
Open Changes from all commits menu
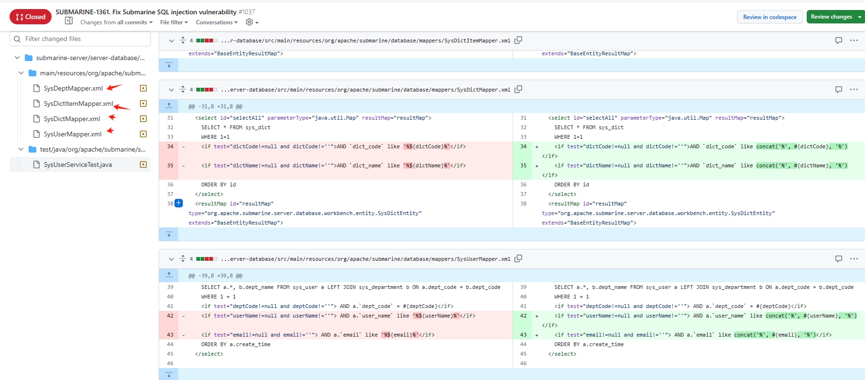(x=116, y=22)
